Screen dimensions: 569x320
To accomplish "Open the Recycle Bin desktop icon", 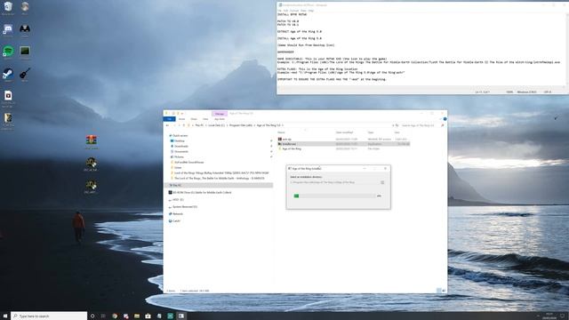I will click(8, 7).
